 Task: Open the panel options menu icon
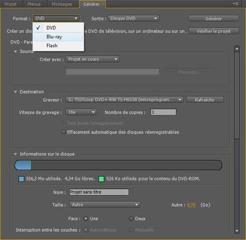click(x=236, y=4)
